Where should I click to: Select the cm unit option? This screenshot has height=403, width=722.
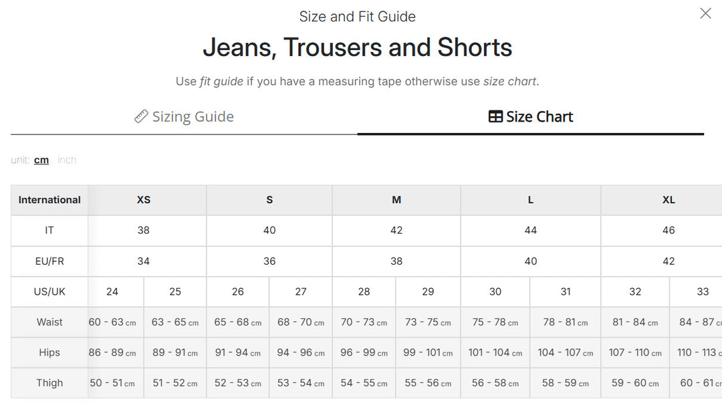41,160
